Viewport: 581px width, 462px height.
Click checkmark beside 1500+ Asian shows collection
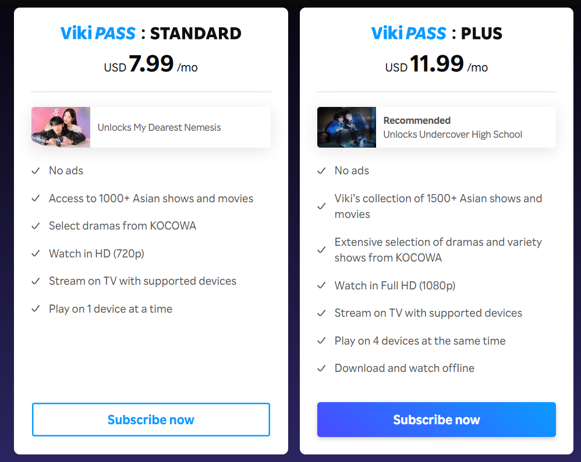click(x=321, y=206)
